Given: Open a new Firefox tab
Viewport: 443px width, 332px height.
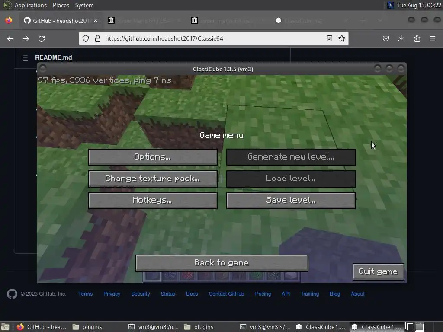Looking at the screenshot, I should [x=363, y=21].
